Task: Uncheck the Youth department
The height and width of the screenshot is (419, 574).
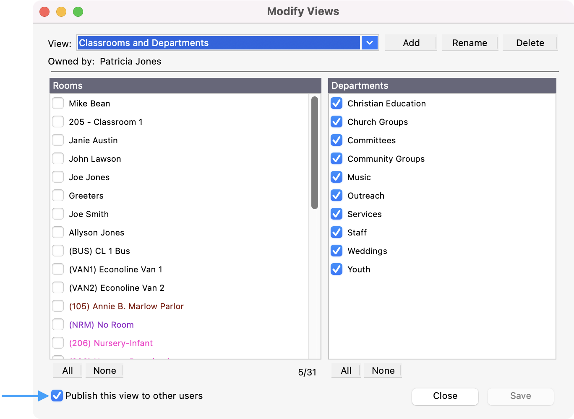Action: pos(337,269)
